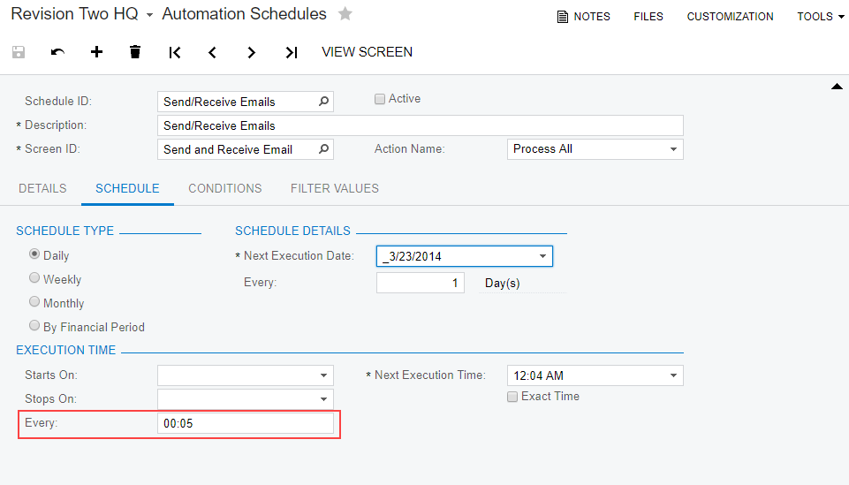The image size is (849, 485).
Task: Choose By Financial Period option
Action: [x=34, y=326]
